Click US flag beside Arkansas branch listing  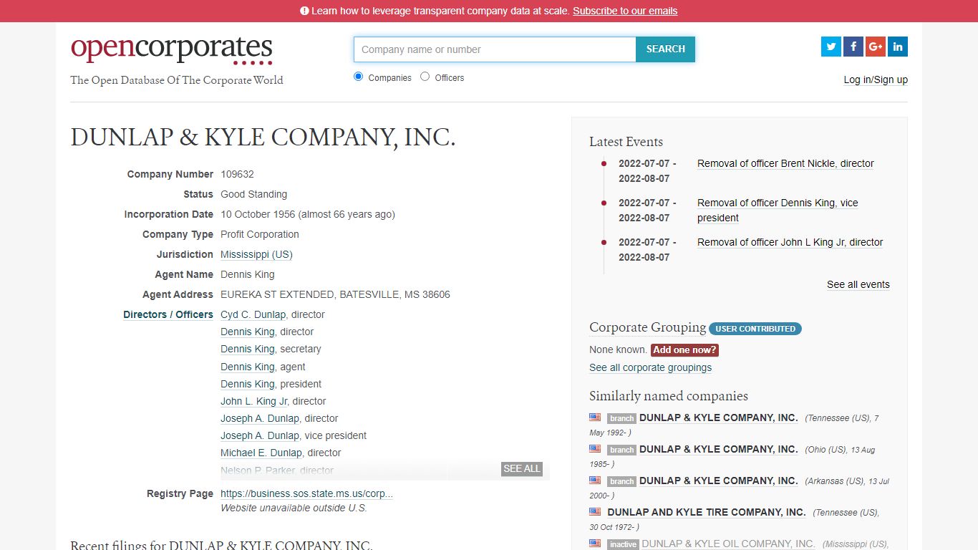595,480
